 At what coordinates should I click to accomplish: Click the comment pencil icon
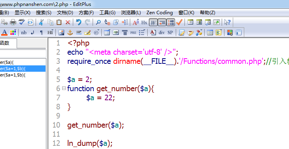click(87, 32)
